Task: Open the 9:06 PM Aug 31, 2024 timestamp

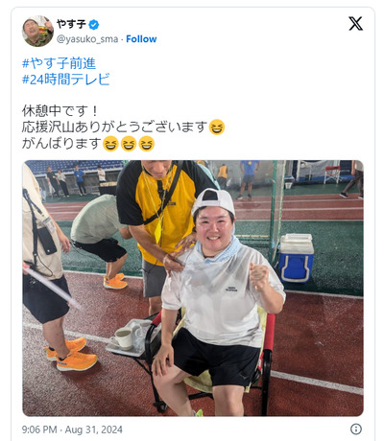Action: [x=72, y=429]
